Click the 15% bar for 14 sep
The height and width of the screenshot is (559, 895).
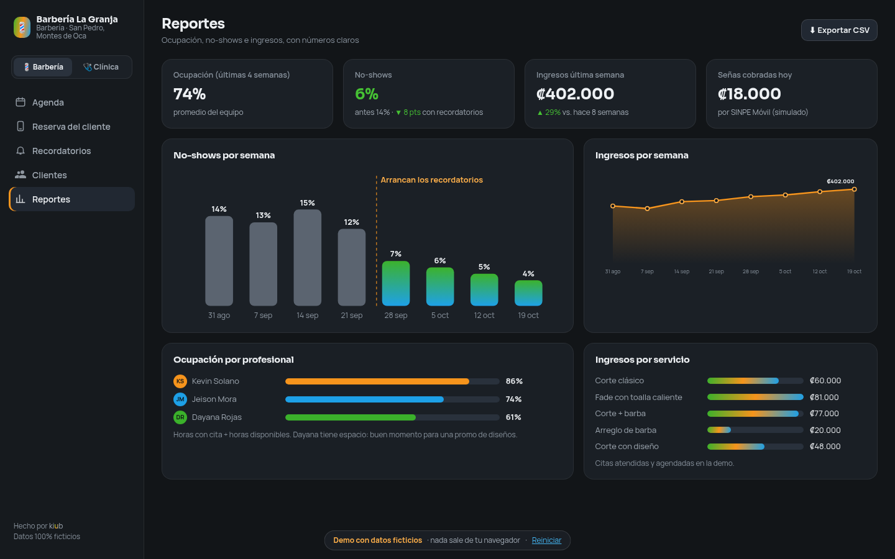307,258
